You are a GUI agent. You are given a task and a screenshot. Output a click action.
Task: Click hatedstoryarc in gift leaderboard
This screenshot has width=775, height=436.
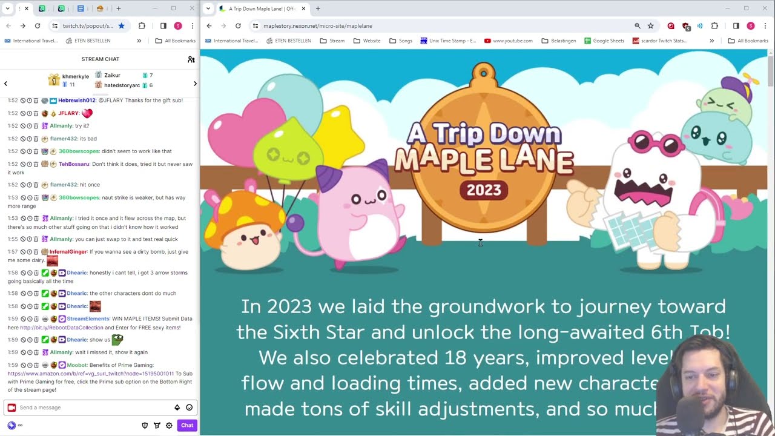122,85
